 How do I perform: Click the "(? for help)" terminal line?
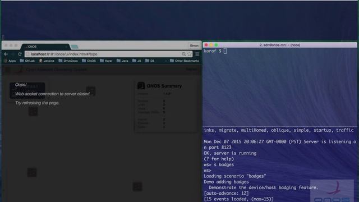219,159
